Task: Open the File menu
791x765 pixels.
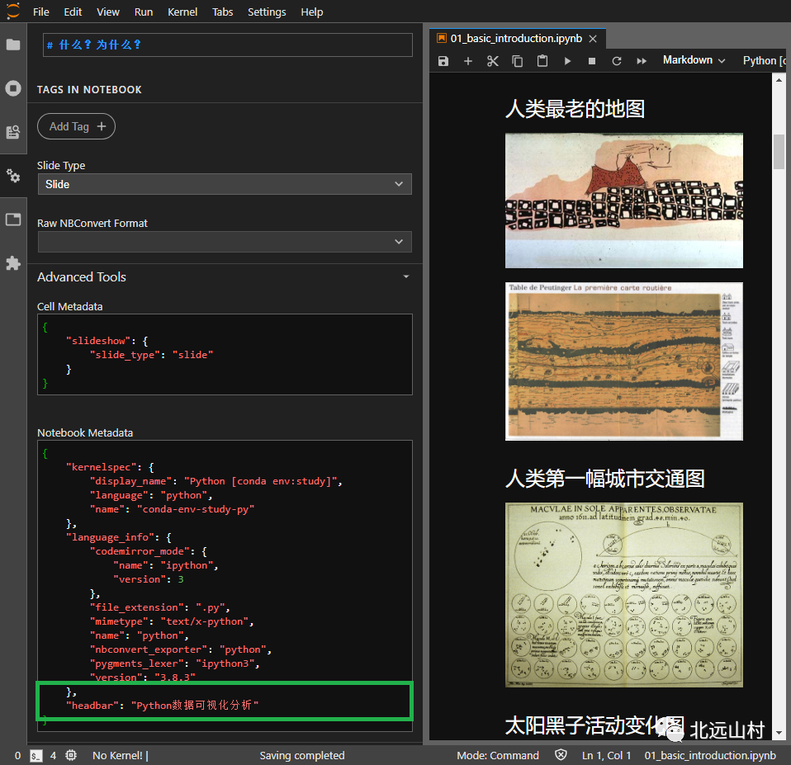Action: (x=40, y=12)
